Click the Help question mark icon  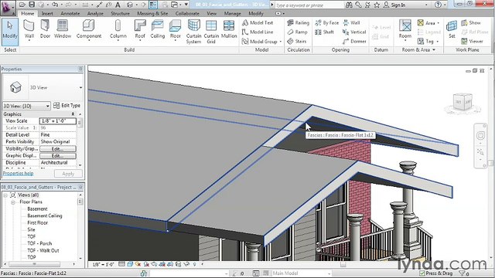pos(438,5)
